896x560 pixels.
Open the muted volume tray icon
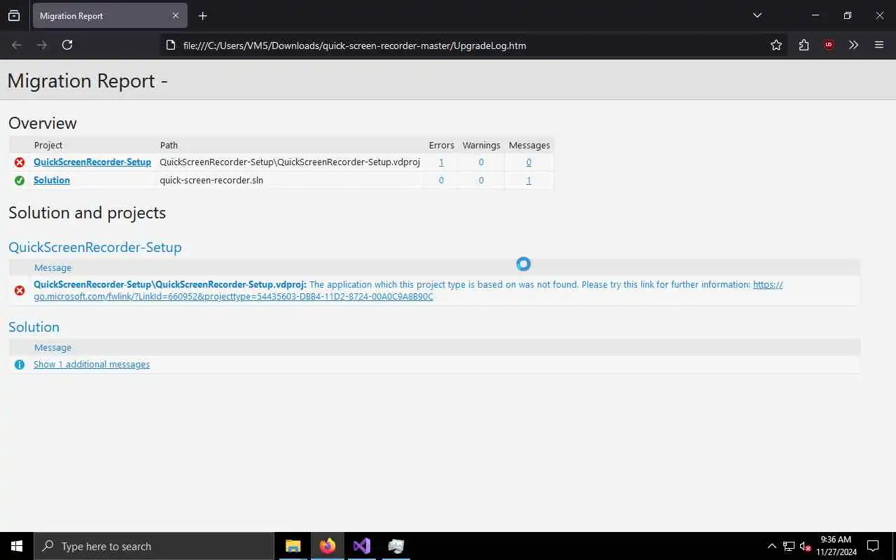pyautogui.click(x=805, y=546)
